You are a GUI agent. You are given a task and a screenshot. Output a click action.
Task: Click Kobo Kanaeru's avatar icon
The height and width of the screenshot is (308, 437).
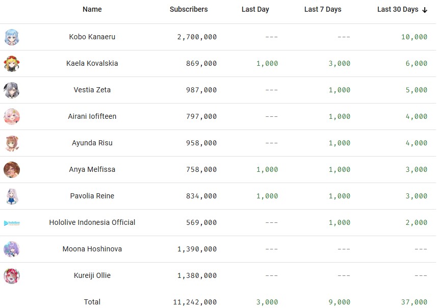point(12,37)
